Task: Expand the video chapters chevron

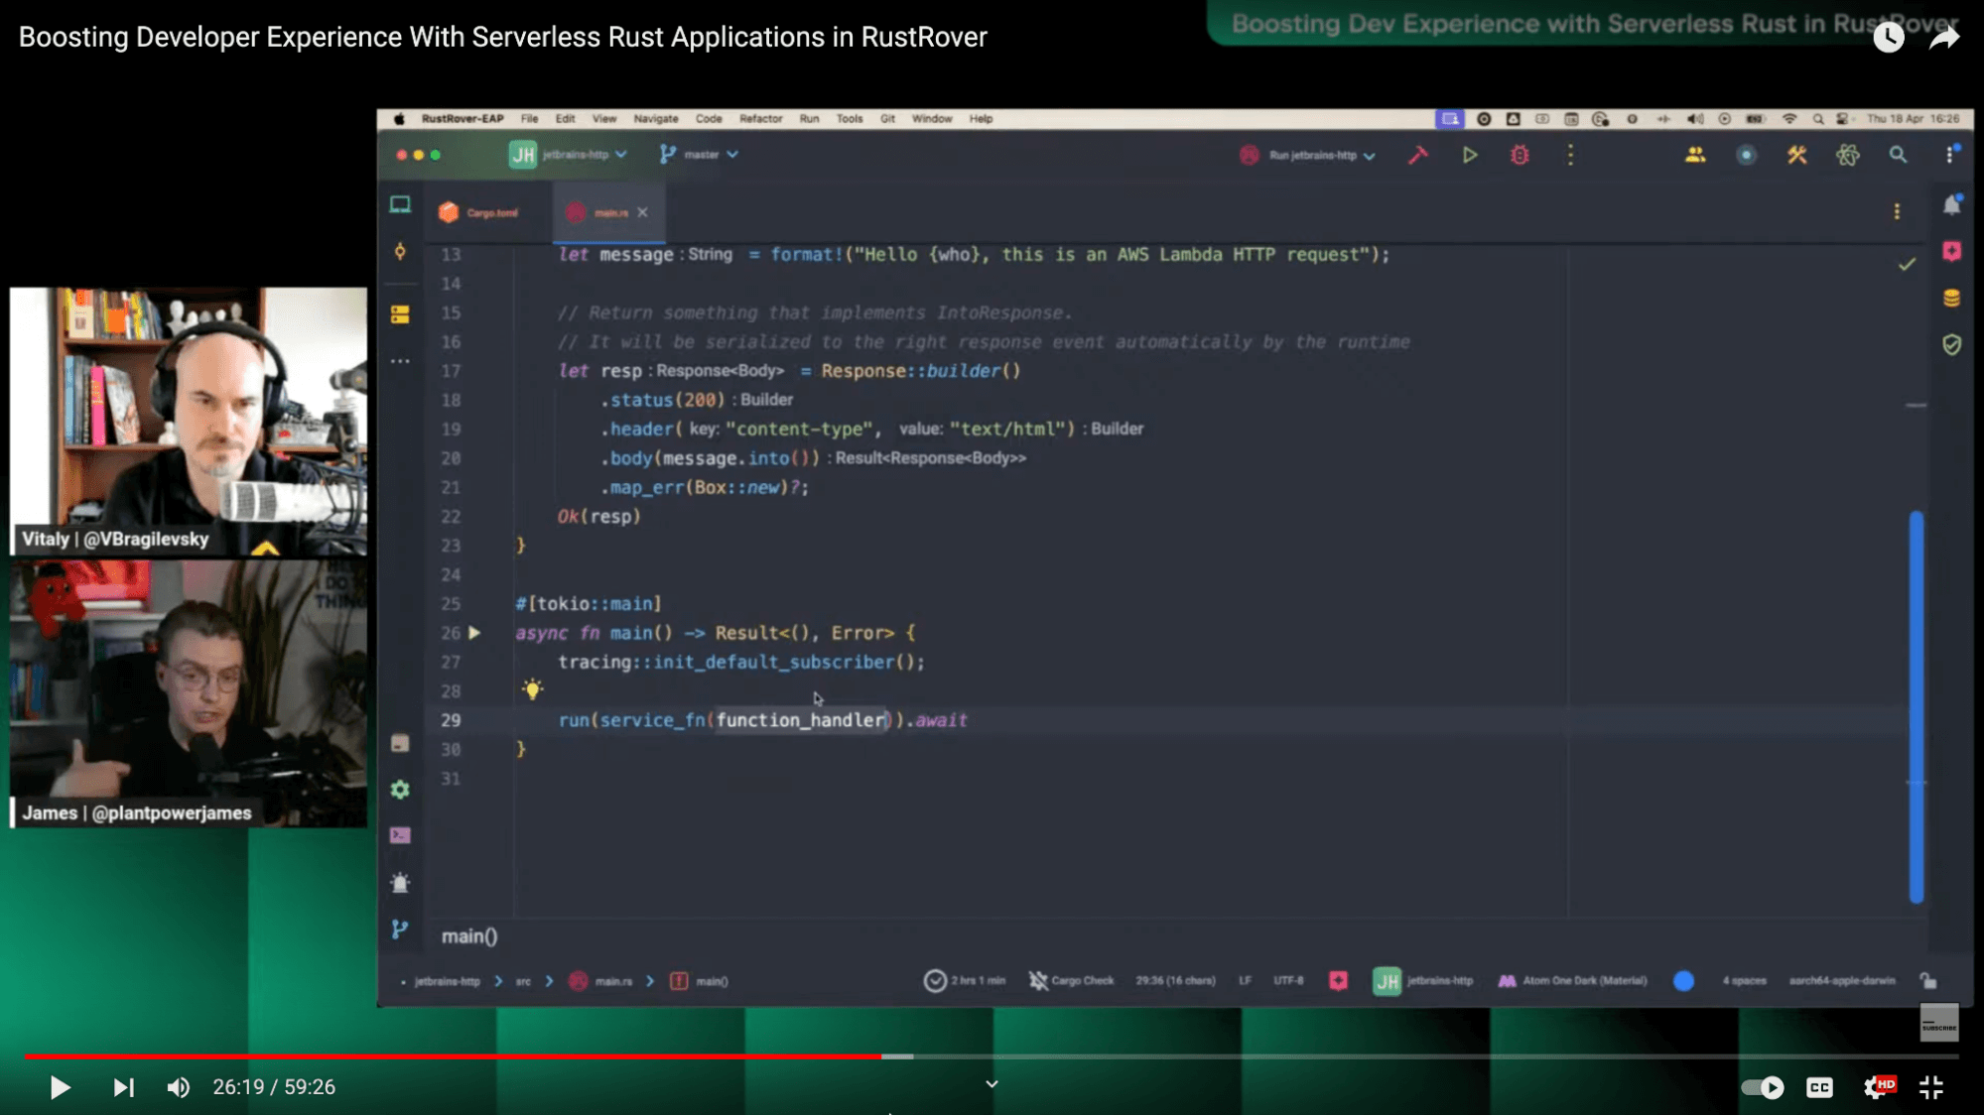Action: click(x=991, y=1084)
